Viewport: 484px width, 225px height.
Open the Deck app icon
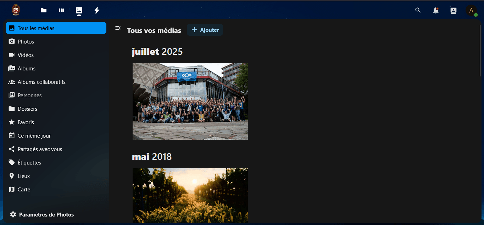61,10
